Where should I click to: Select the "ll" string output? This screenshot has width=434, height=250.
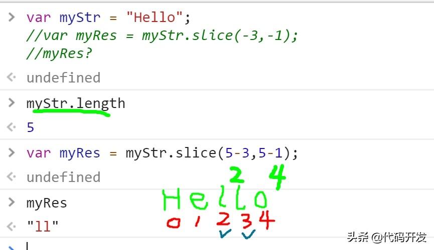pos(43,226)
